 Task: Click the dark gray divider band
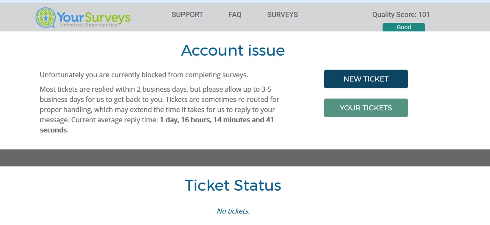pos(245,158)
